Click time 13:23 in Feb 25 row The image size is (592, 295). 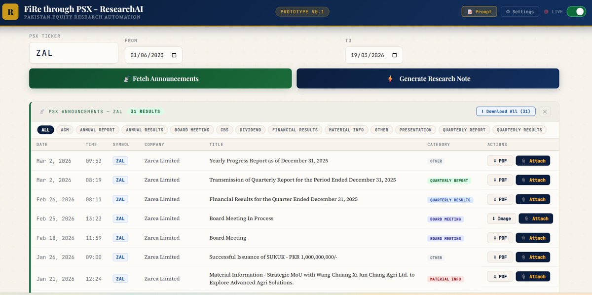click(94, 219)
